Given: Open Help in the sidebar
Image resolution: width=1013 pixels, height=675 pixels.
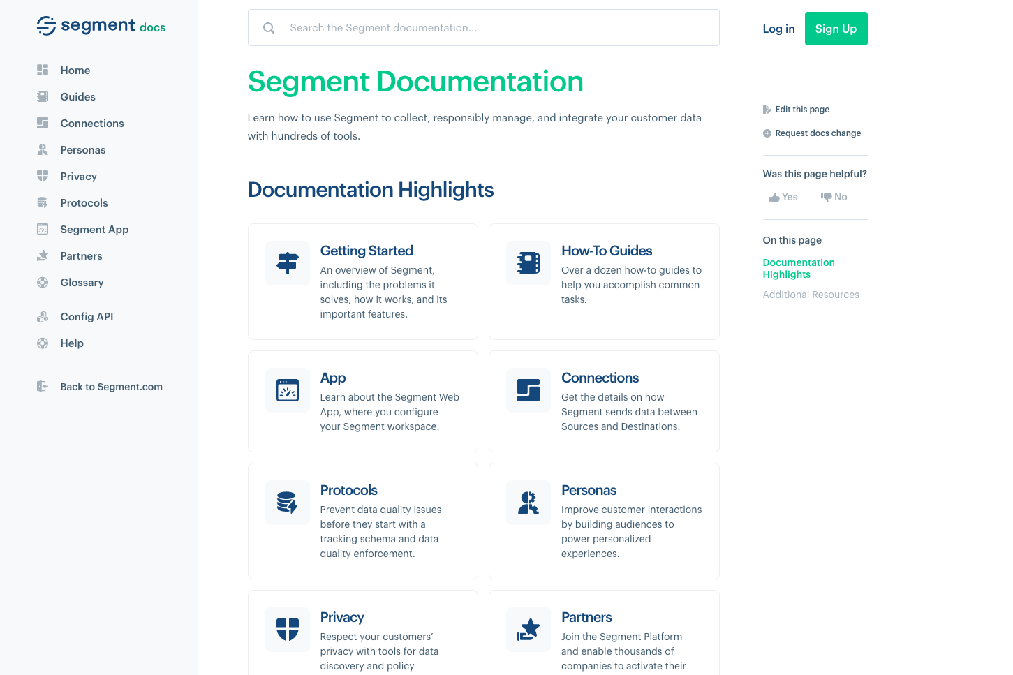Looking at the screenshot, I should point(72,343).
